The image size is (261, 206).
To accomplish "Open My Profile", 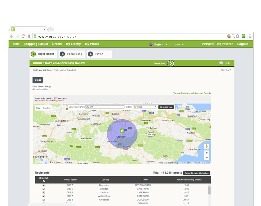I will [92, 44].
